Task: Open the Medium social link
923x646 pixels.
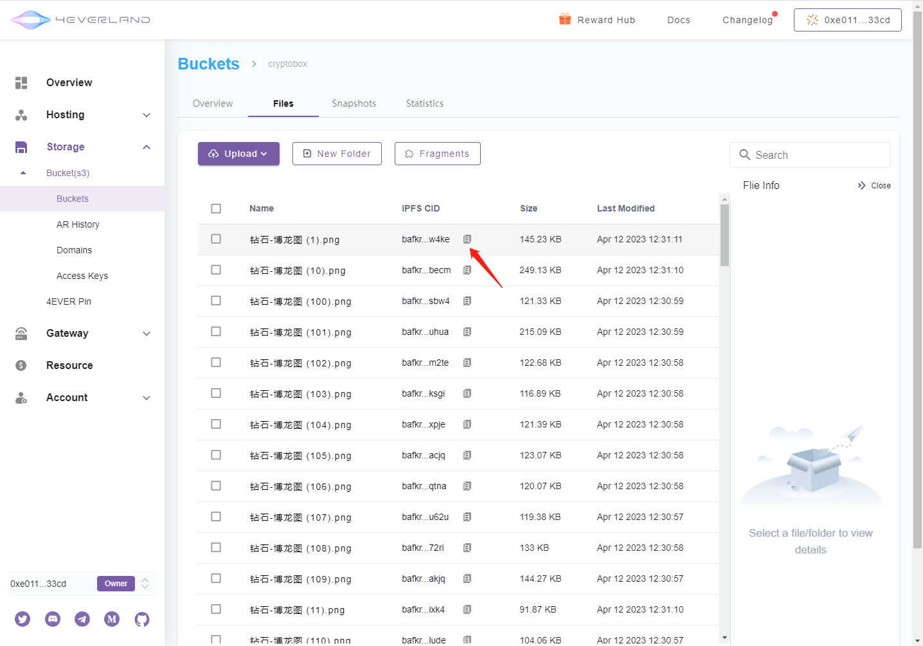Action: coord(112,619)
